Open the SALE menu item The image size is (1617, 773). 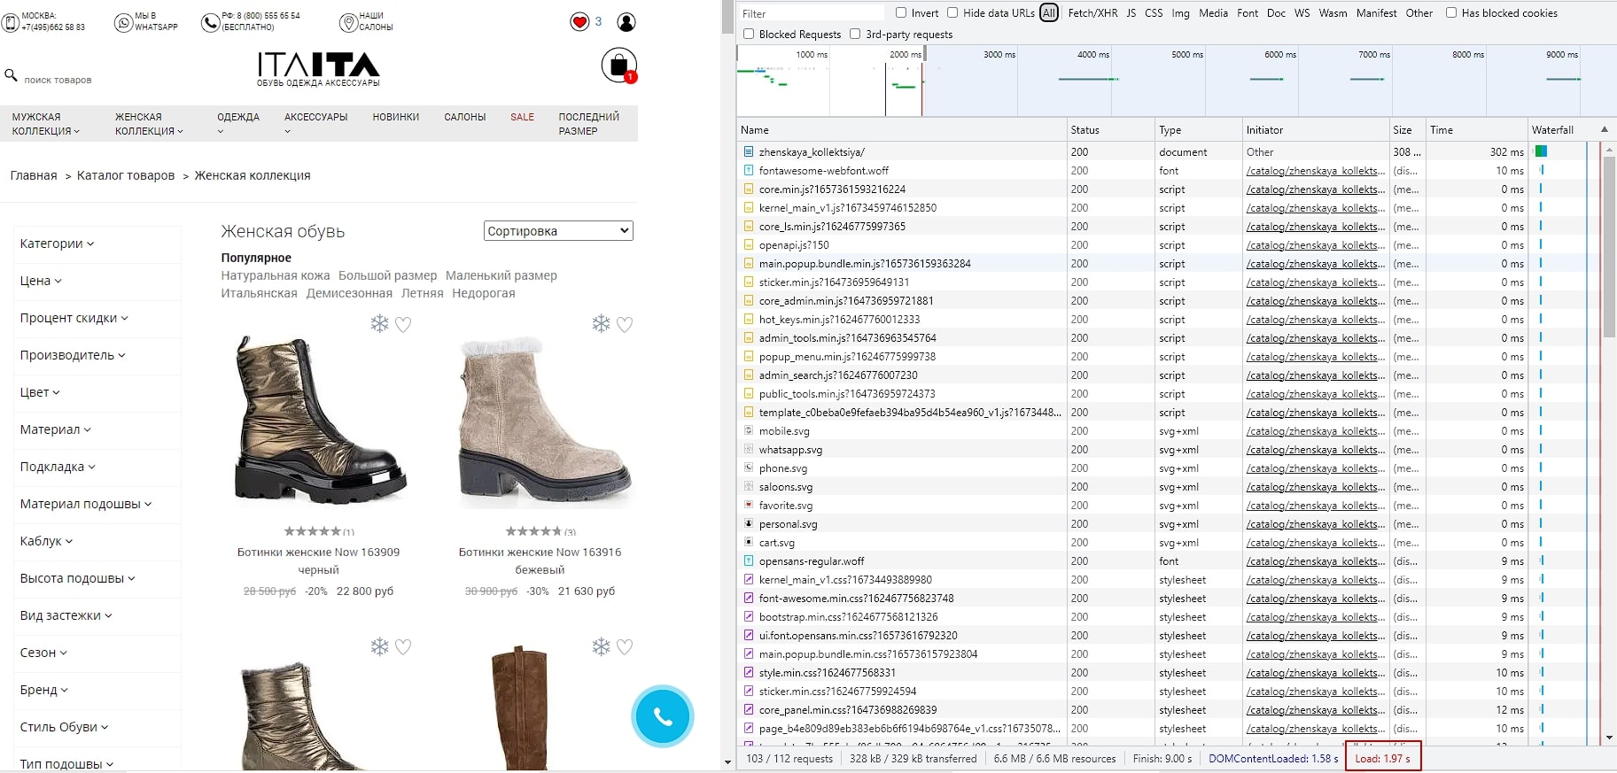[522, 117]
